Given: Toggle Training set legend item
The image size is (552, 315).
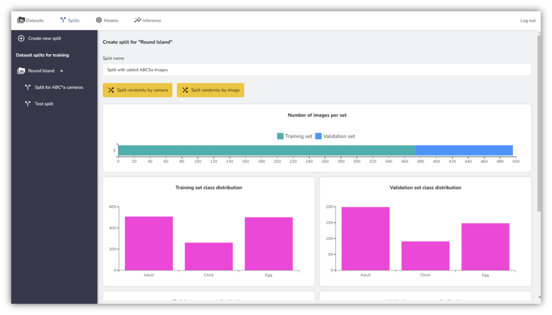Looking at the screenshot, I should 294,136.
